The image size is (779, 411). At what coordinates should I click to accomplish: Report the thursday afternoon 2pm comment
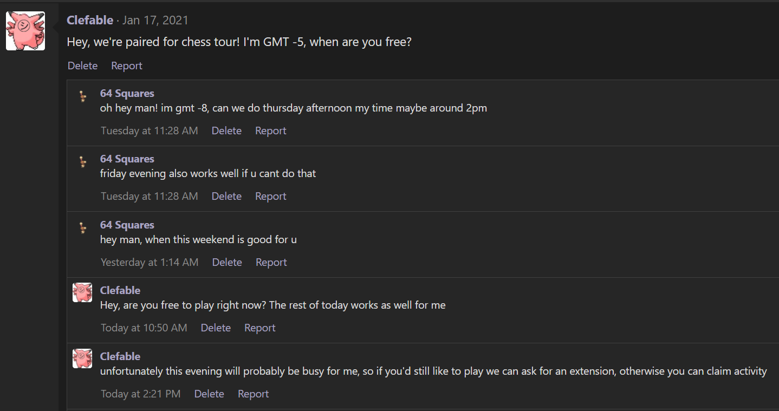271,131
